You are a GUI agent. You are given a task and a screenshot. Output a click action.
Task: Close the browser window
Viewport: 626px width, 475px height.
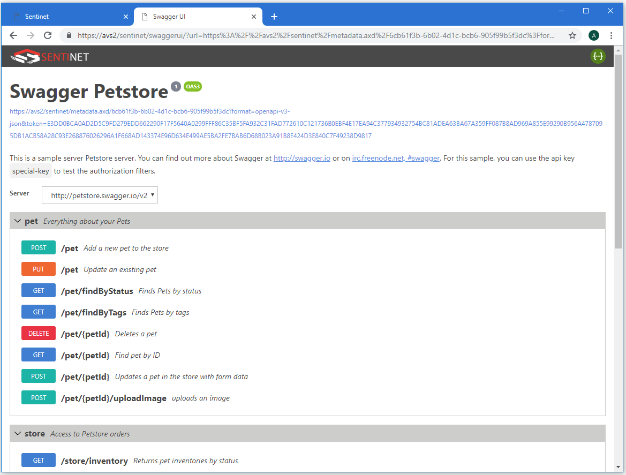[610, 11]
